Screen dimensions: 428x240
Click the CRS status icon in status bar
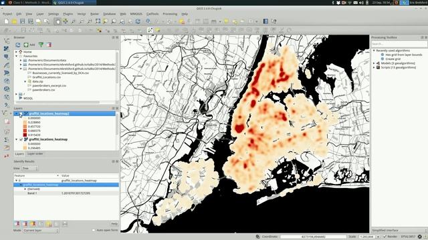point(420,237)
